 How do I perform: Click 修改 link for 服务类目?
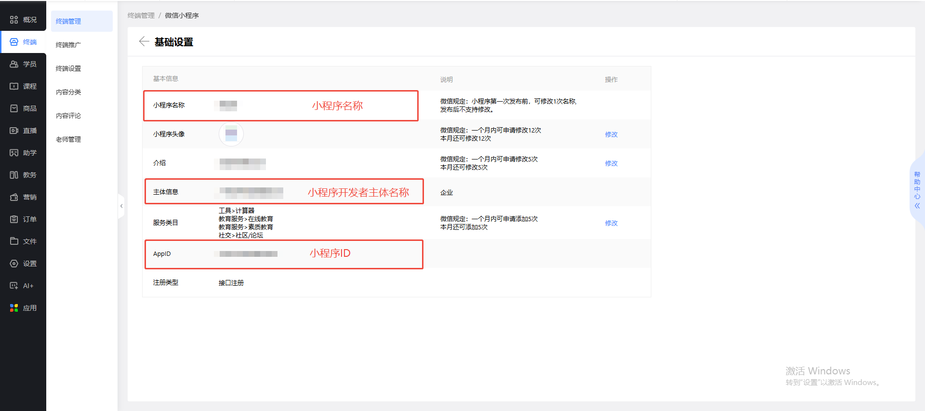(x=611, y=223)
